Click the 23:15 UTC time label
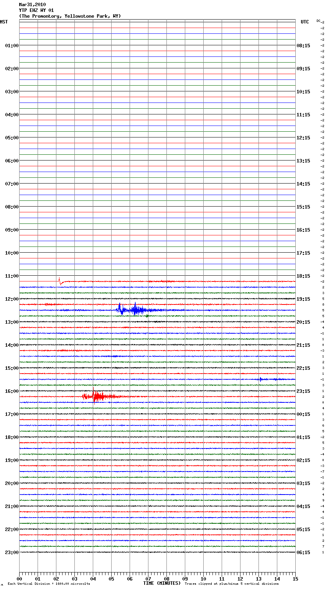The width and height of the screenshot is (326, 589). [x=303, y=391]
